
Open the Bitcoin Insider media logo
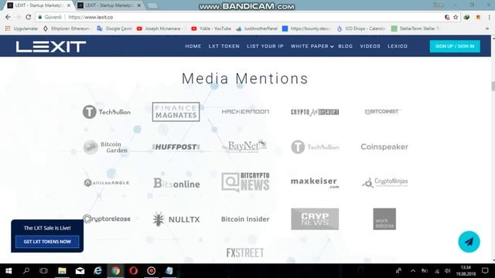point(245,219)
